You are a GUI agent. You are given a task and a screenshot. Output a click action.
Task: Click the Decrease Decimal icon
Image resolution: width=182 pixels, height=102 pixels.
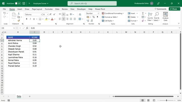point(92,21)
